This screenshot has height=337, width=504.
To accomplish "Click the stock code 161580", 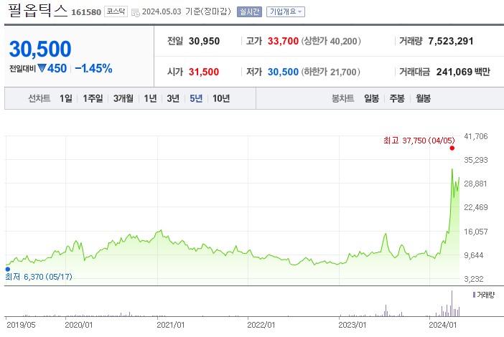I will pos(86,12).
